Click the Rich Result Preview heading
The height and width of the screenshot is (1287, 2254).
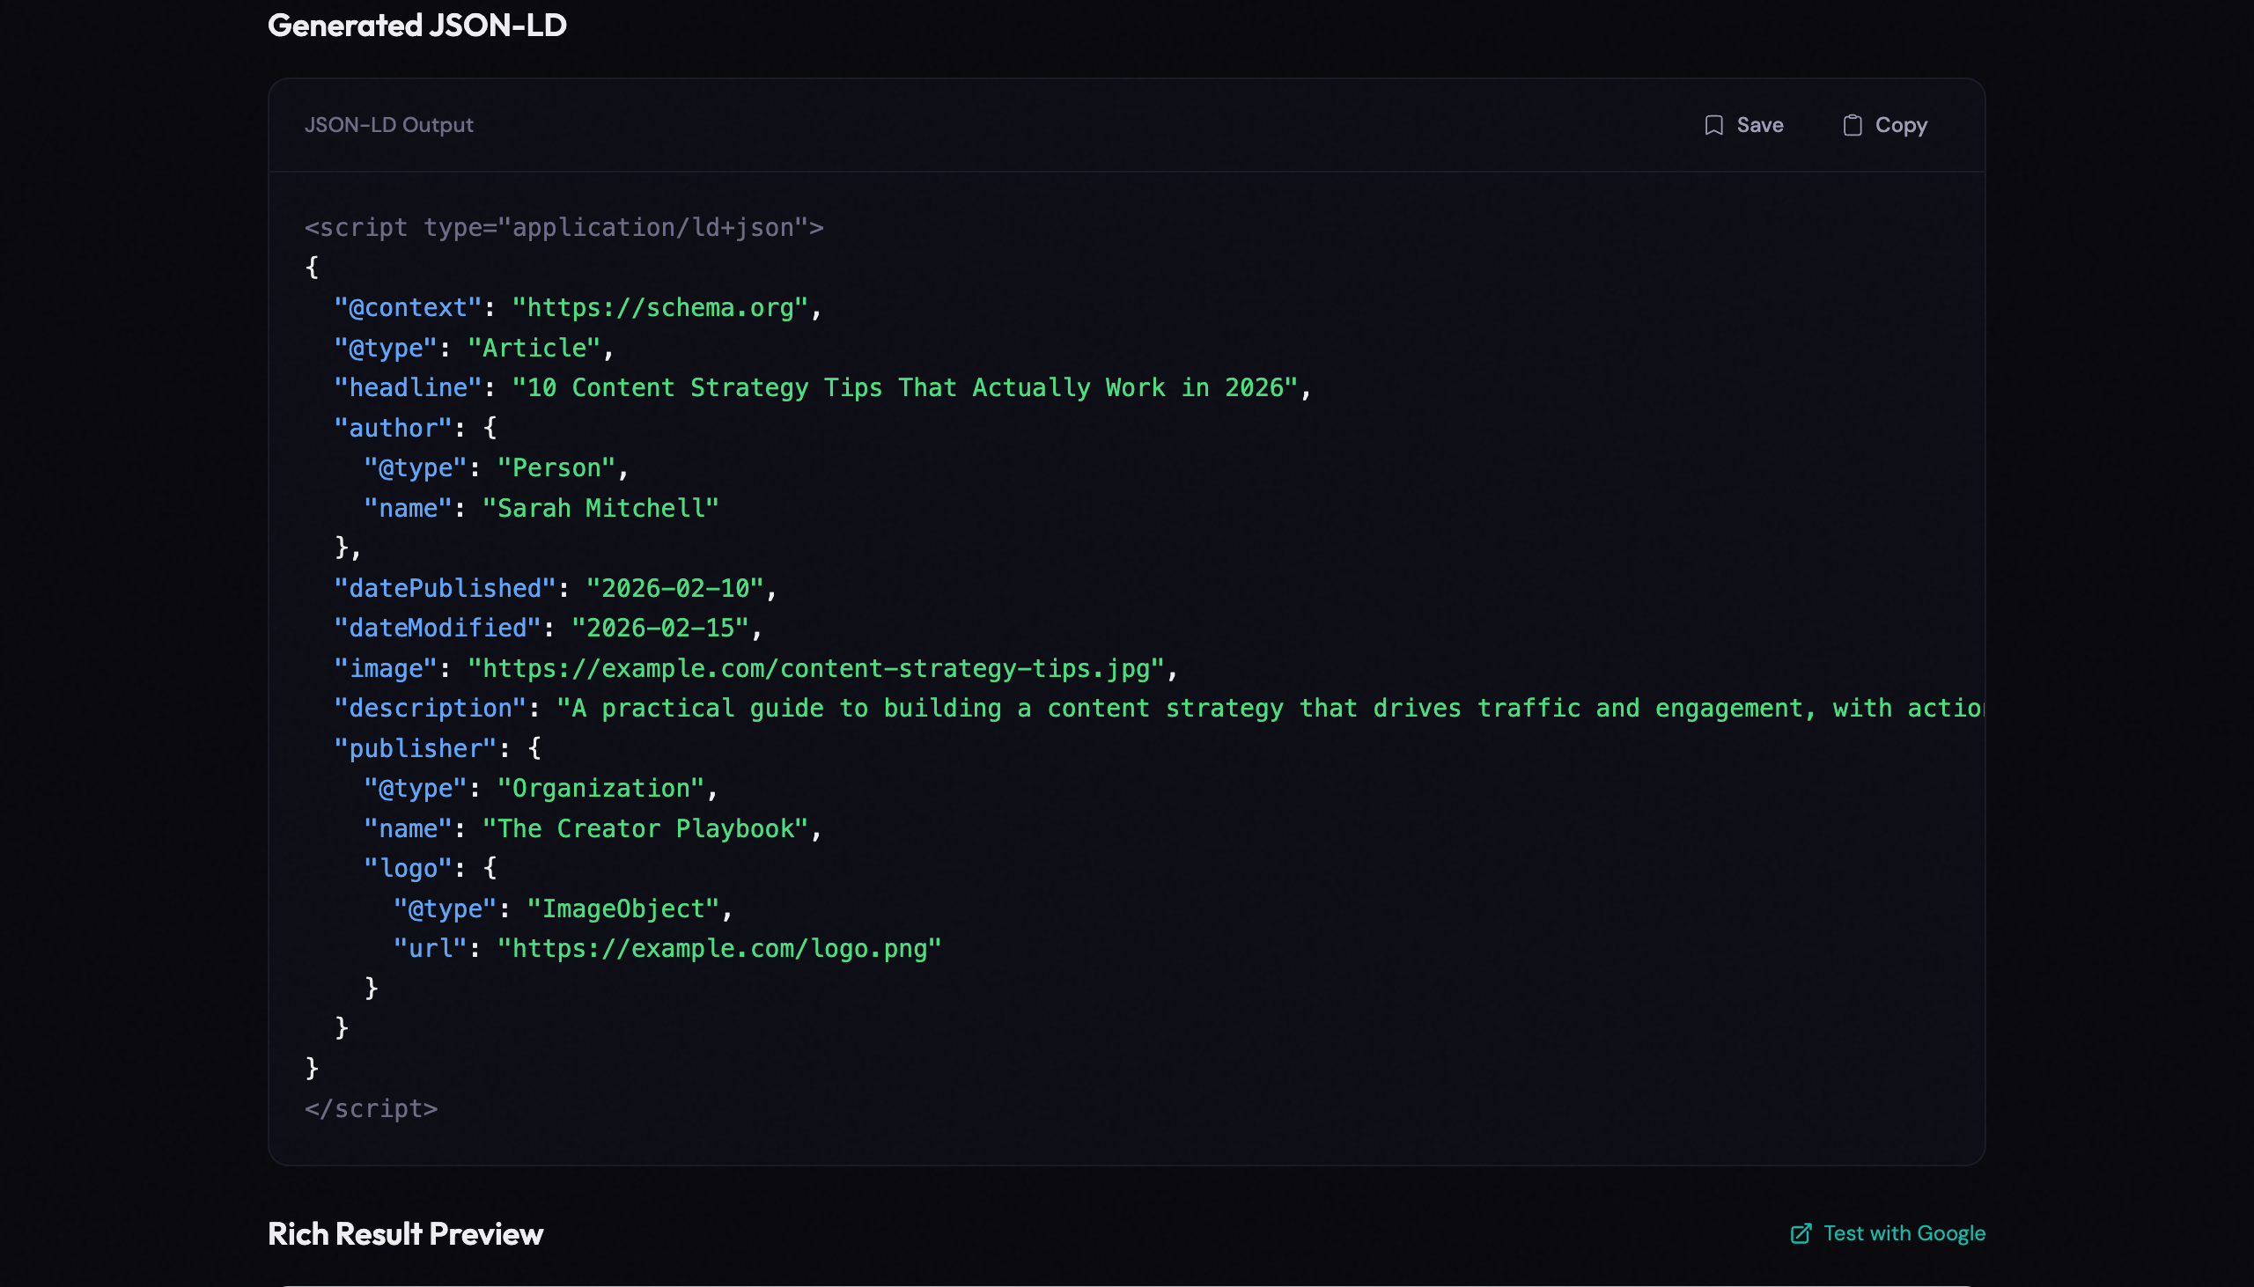(x=406, y=1232)
